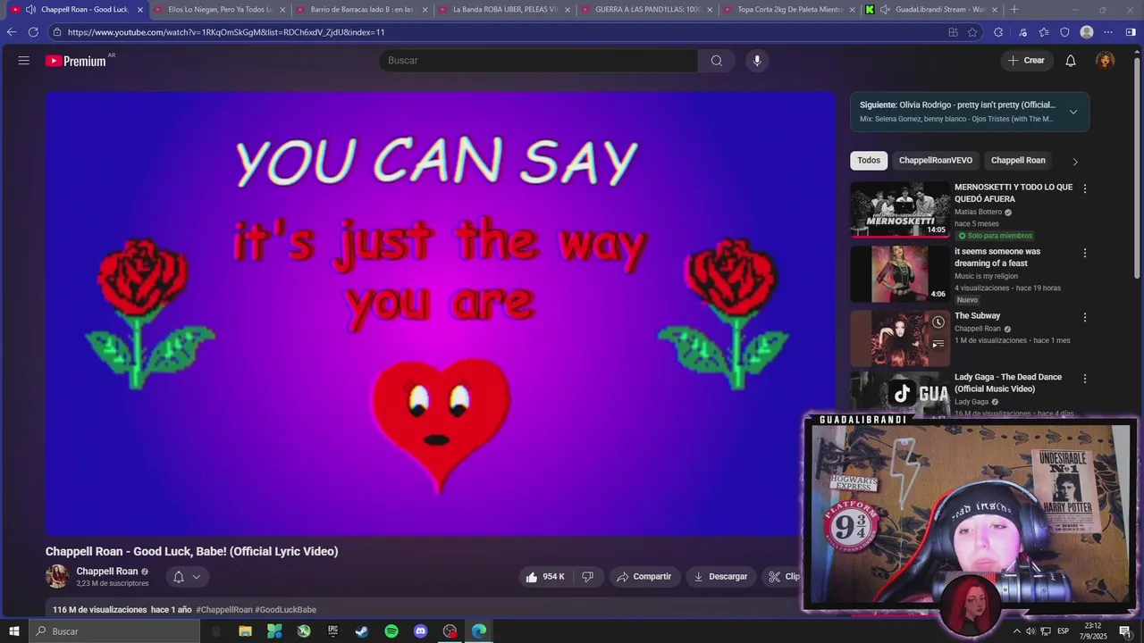
Task: Expand the Siguiente playlist panel chevron
Action: click(x=1073, y=112)
